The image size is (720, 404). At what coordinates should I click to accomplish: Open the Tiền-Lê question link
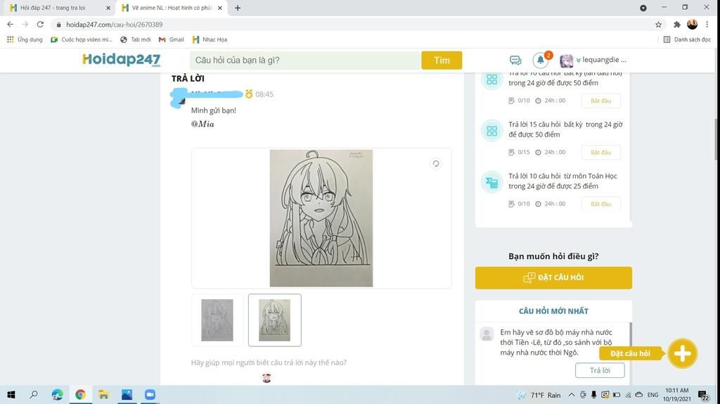pos(557,342)
